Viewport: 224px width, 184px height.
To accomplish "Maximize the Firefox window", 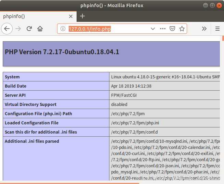I will [x=212, y=5].
